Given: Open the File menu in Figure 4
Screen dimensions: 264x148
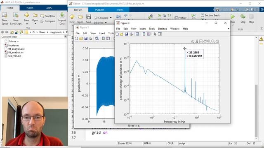Looking at the screenshot, I should click(118, 29).
